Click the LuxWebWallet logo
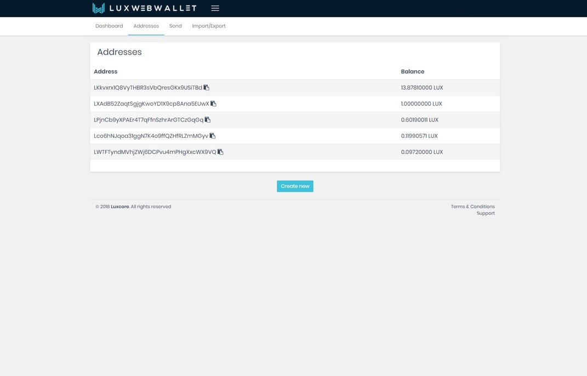Image resolution: width=587 pixels, height=376 pixels. [145, 8]
